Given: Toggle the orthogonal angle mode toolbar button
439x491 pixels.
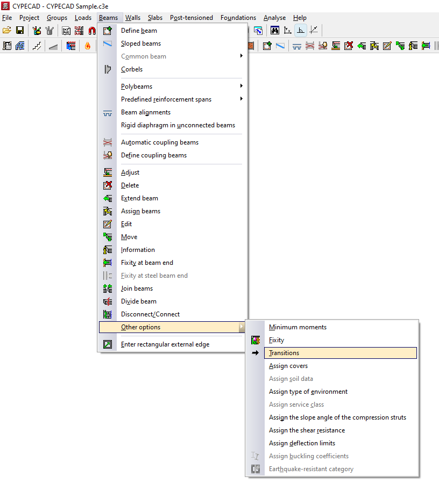Looking at the screenshot, I should (x=300, y=31).
